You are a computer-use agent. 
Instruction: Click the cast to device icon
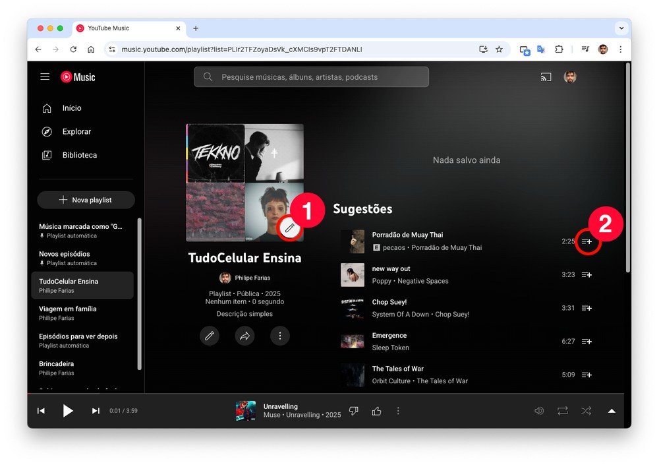pyautogui.click(x=546, y=77)
